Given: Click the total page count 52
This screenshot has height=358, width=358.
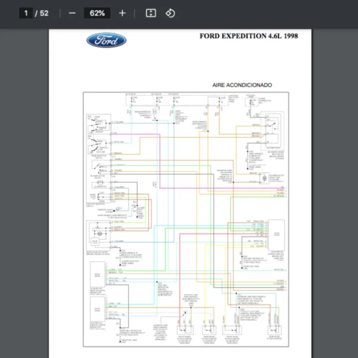Looking at the screenshot, I should pyautogui.click(x=44, y=13).
